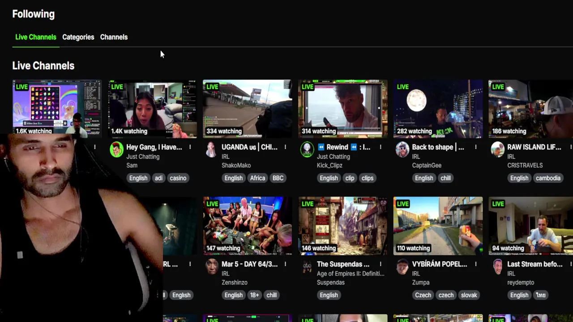Select the English tag under Suspendas
This screenshot has height=322, width=573.
pos(329,295)
